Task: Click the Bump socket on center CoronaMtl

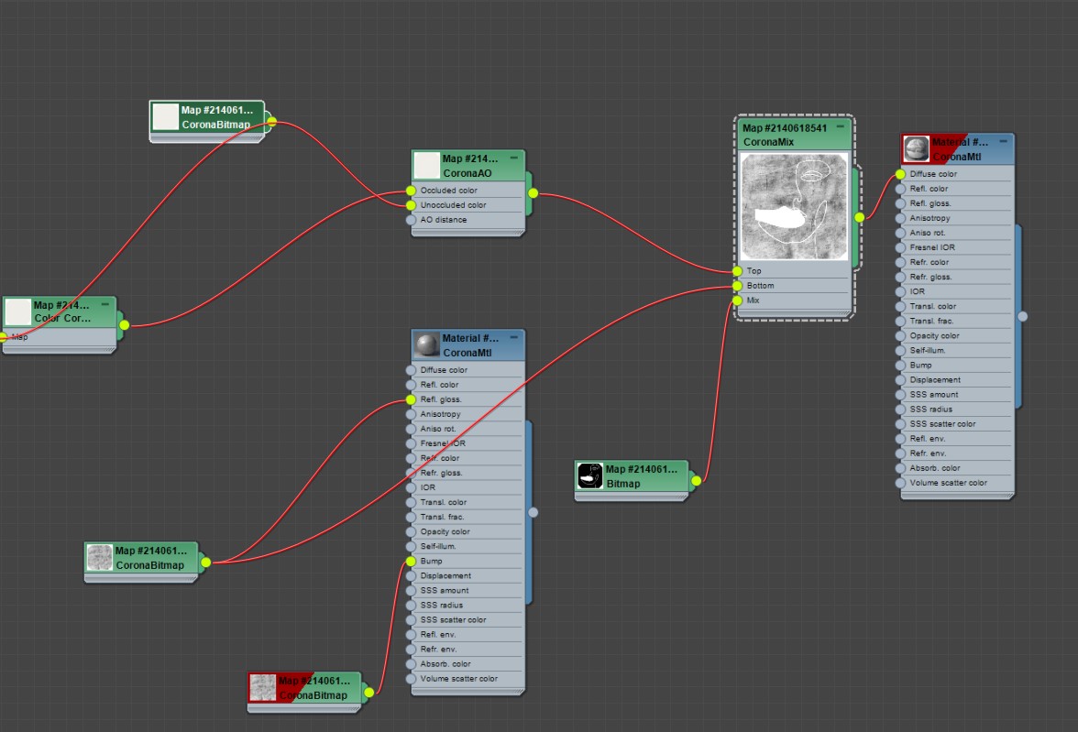Action: pyautogui.click(x=411, y=562)
